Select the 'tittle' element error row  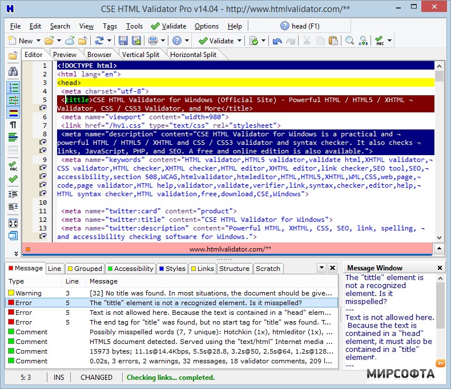coord(195,303)
